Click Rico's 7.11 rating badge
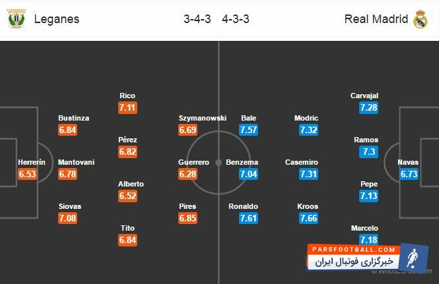Screen dimensions: 439x284 127,107
